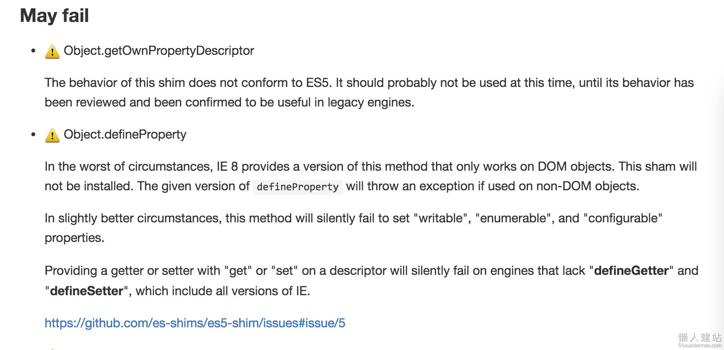Select the Object.defineProperty list item text
The width and height of the screenshot is (724, 350).
pos(125,134)
